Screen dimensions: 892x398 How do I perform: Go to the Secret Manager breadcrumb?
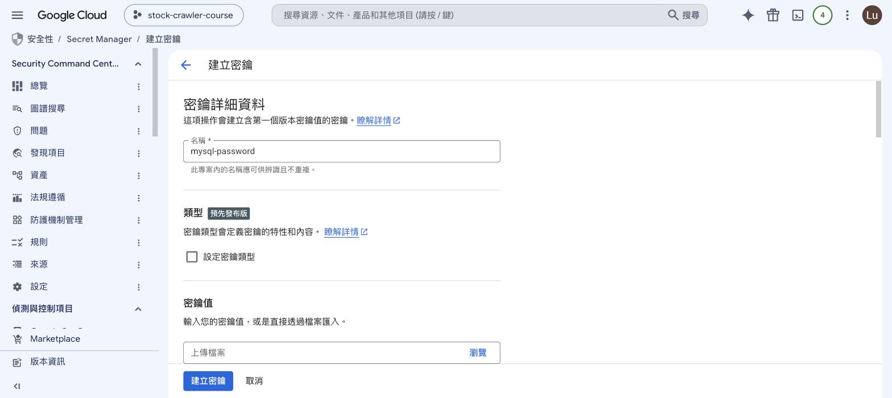click(x=99, y=39)
